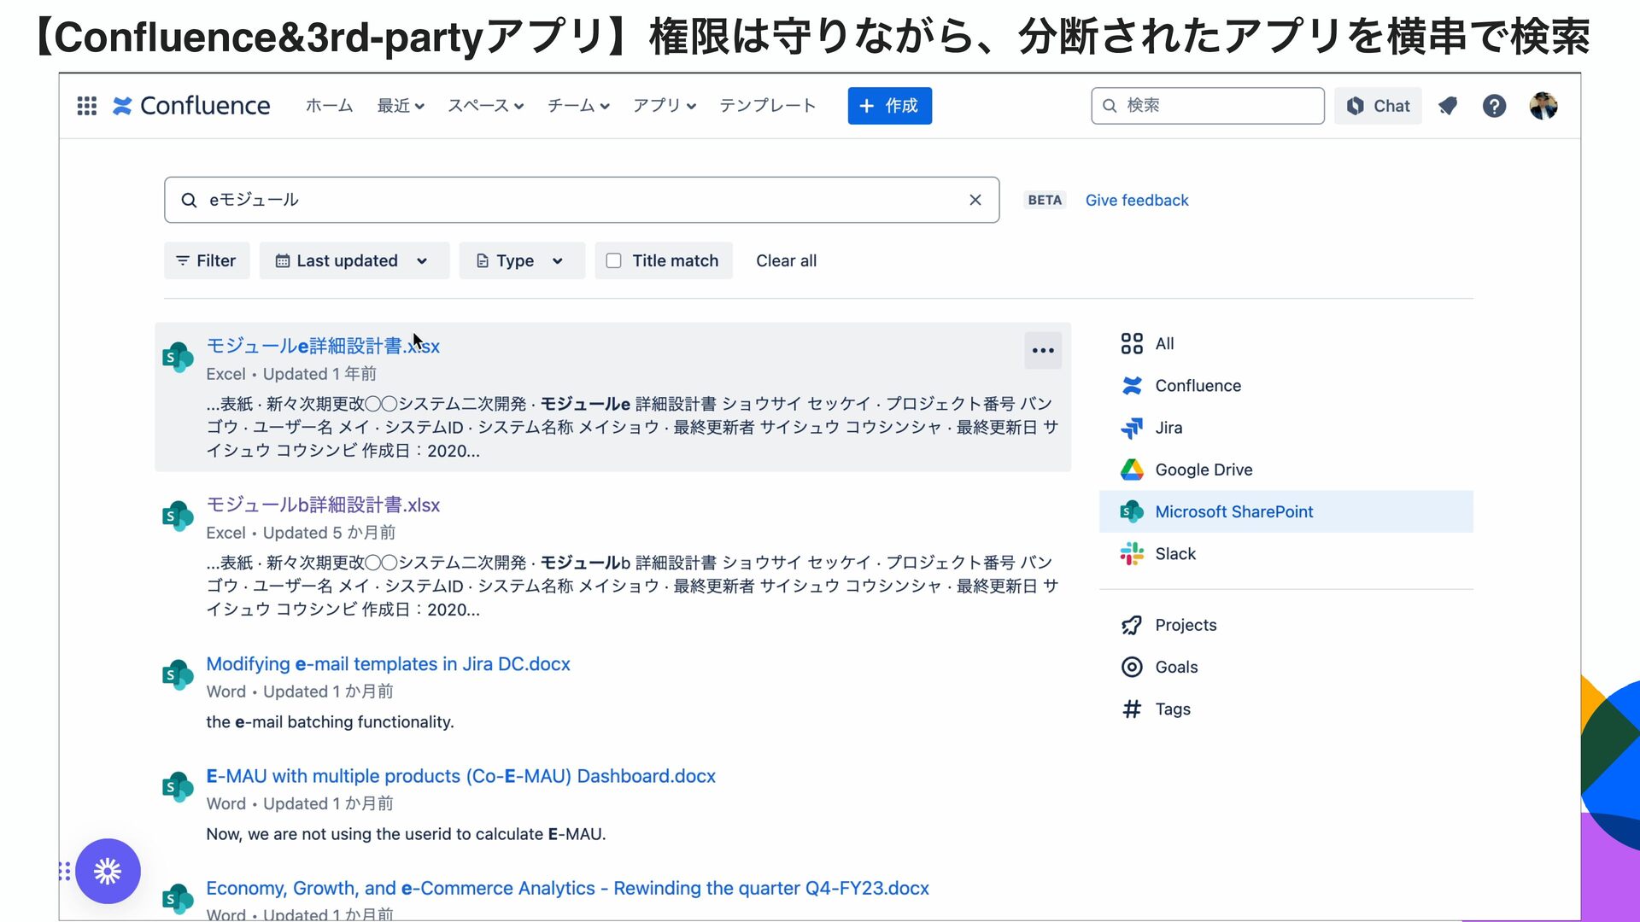Clear the search query with the X icon

point(975,200)
